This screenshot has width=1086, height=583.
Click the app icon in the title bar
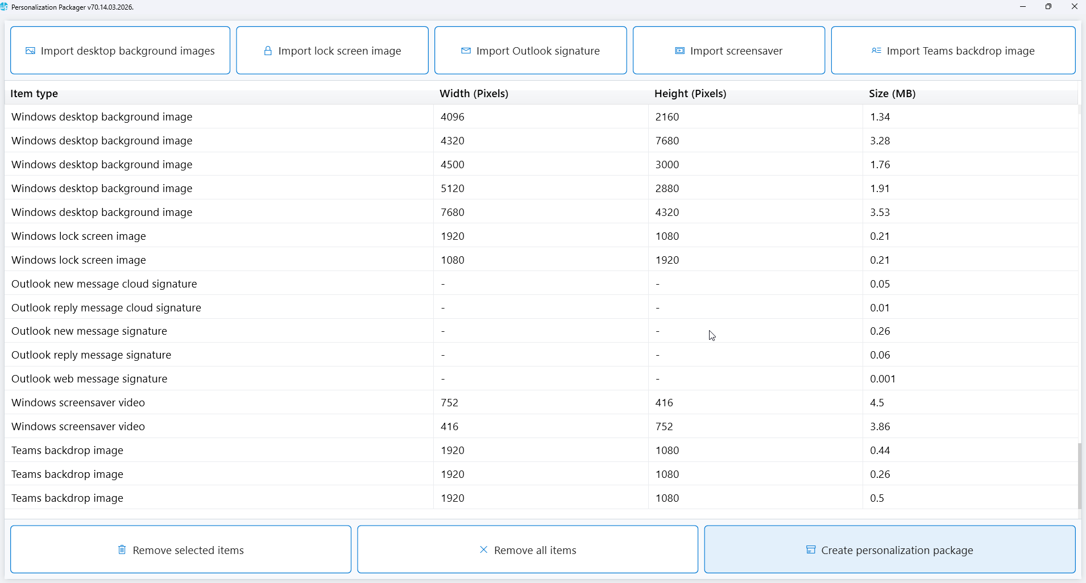[x=5, y=7]
